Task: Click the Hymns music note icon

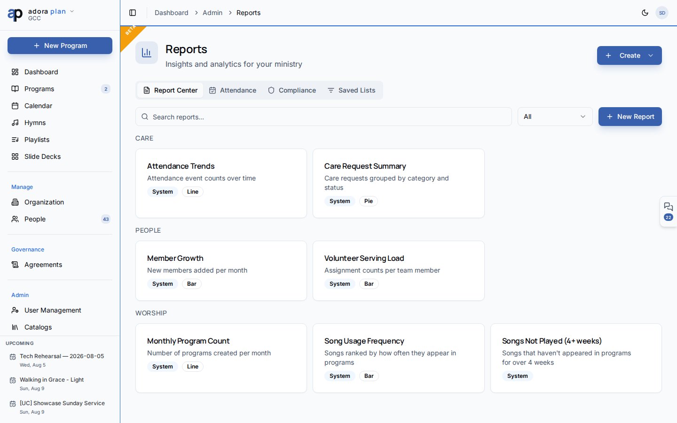Action: coord(15,123)
